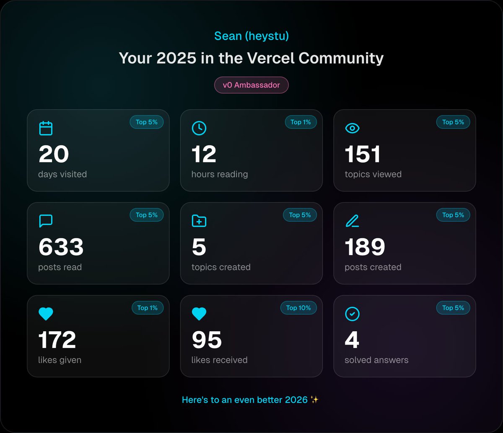Click the number 20 in days visited
Screen dimensions: 503x433
(x=54, y=154)
